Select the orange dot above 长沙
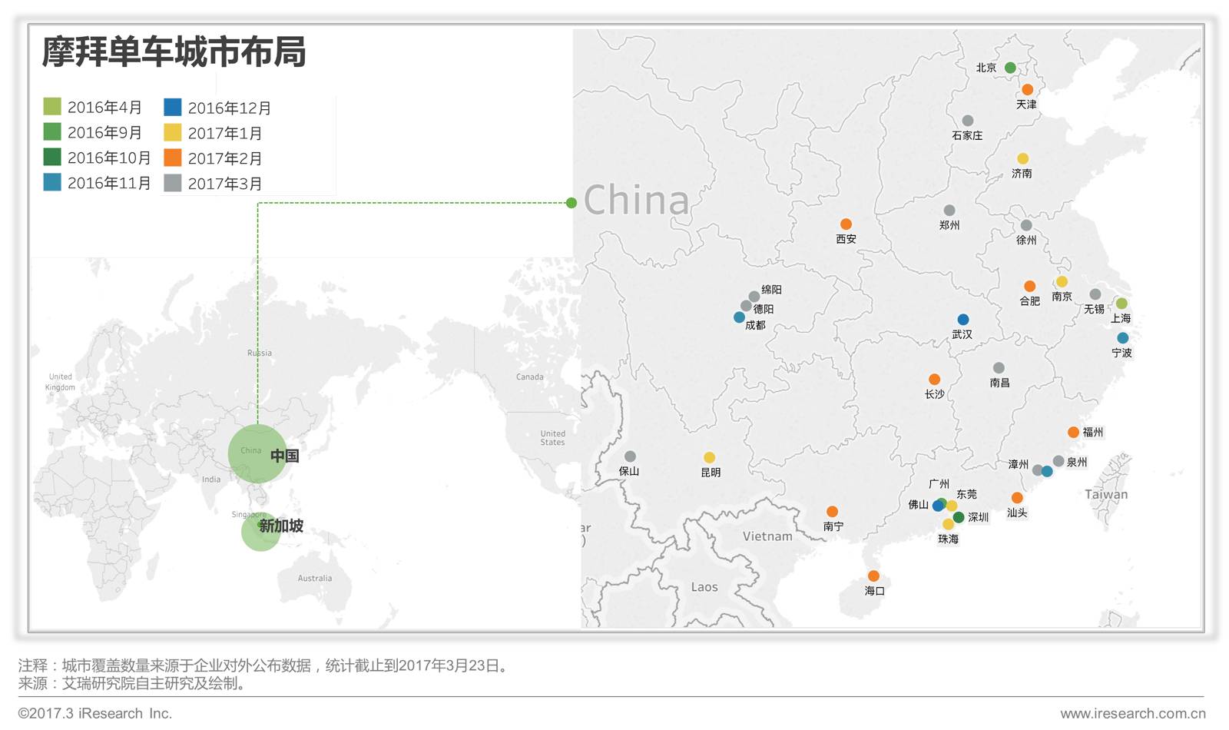Viewport: 1229px width, 730px height. [x=934, y=380]
